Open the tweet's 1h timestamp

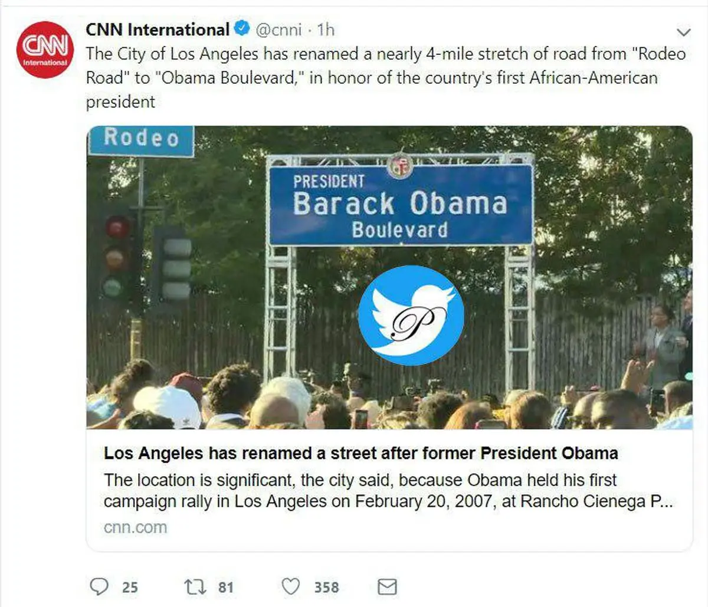coord(325,29)
